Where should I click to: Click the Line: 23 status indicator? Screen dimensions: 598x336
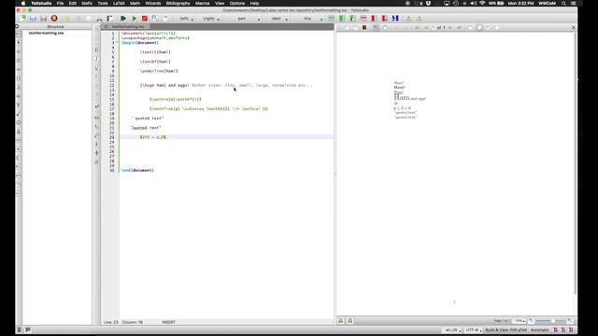click(x=111, y=322)
